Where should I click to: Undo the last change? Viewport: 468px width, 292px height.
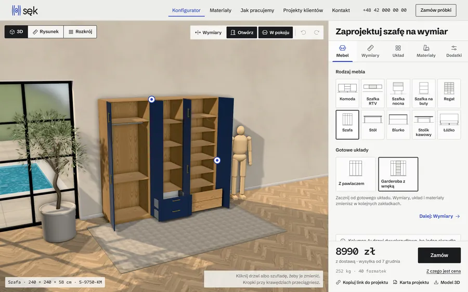click(x=303, y=33)
